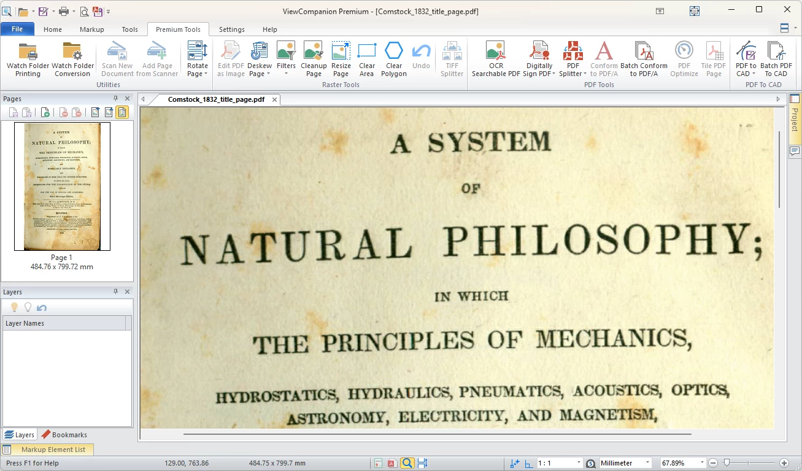
Task: Click the Watch Folder Printing icon
Action: [28, 59]
